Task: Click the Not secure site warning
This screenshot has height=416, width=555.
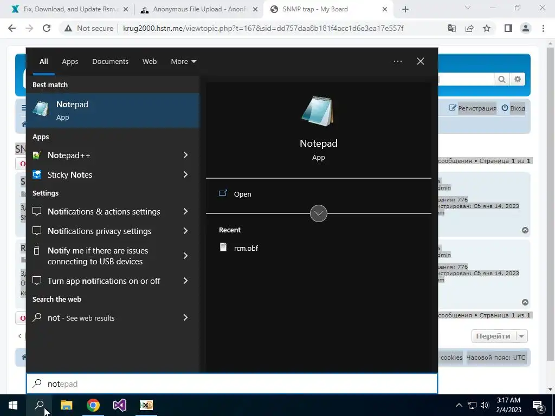Action: point(89,28)
